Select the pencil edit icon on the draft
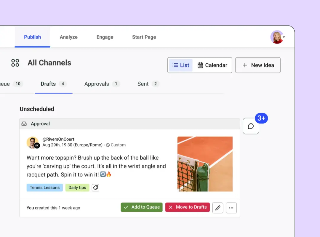 pyautogui.click(x=218, y=207)
